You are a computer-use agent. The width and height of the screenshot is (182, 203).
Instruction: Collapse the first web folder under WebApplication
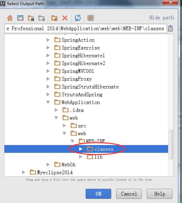[x=56, y=118]
